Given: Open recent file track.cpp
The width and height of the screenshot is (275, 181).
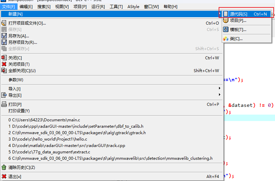Looking at the screenshot, I should pyautogui.click(x=112, y=145).
